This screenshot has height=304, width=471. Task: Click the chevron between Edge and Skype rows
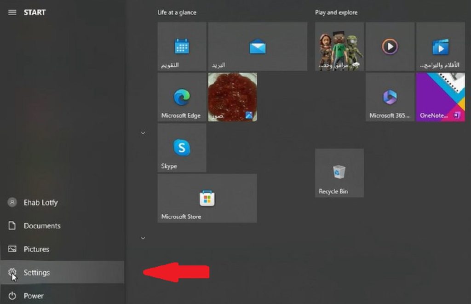[x=143, y=133]
